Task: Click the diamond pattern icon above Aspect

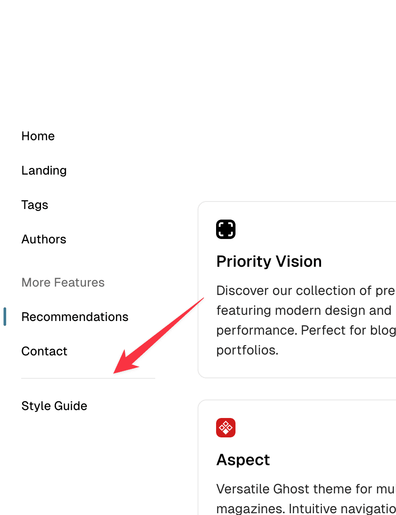Action: click(226, 428)
